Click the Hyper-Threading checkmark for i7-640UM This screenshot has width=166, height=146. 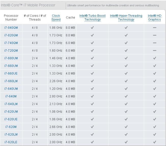126,89
